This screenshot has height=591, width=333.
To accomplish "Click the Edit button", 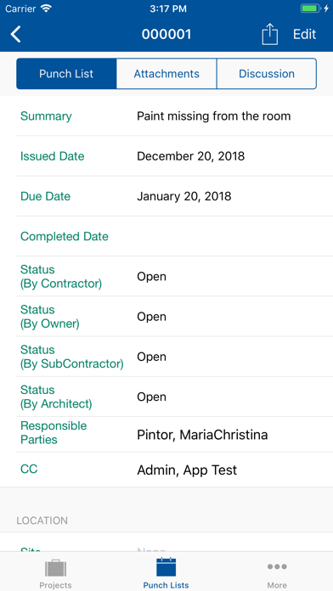I will click(304, 34).
